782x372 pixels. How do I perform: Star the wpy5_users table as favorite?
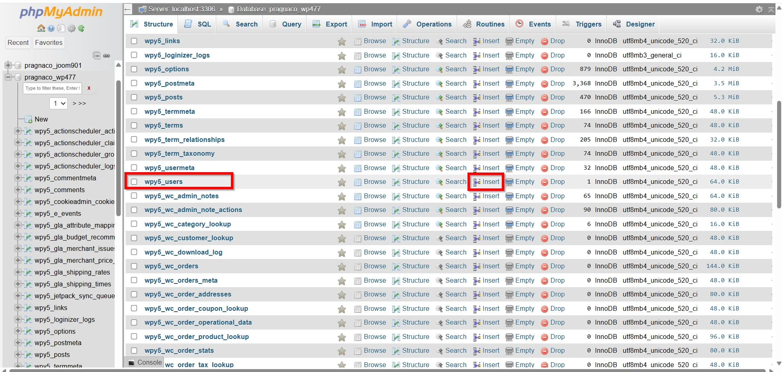pos(342,182)
